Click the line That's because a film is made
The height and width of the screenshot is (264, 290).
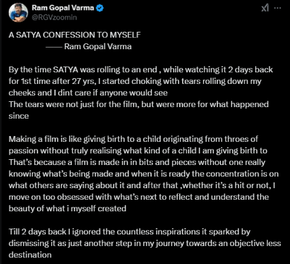click(137, 162)
